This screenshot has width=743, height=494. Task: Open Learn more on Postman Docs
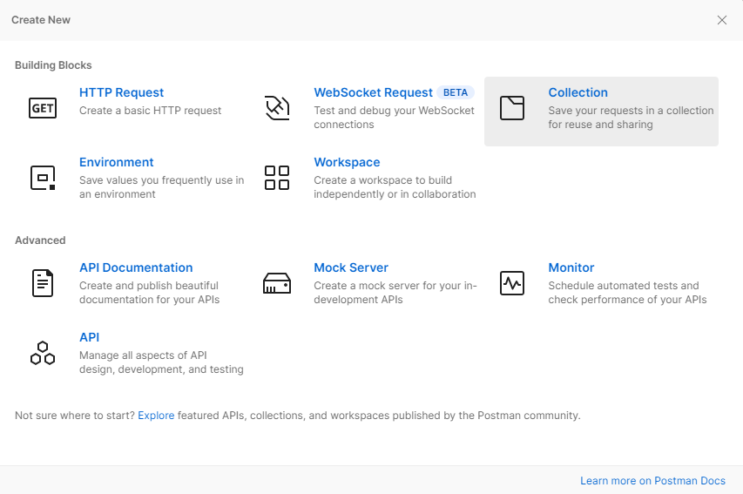pyautogui.click(x=652, y=481)
